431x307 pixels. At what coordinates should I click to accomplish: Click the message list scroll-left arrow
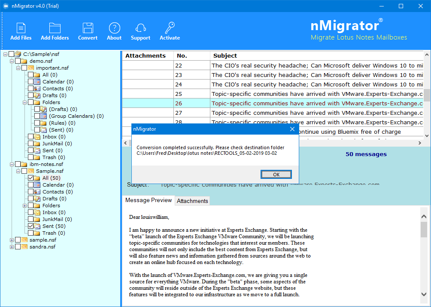[x=126, y=143]
